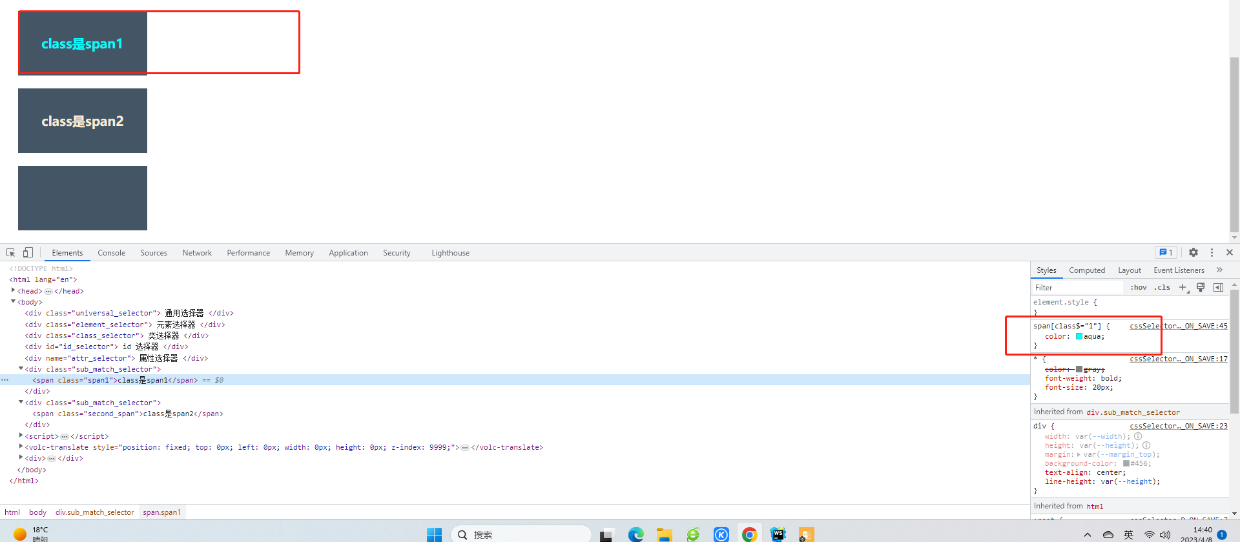
Task: Show --width variable info icon
Action: (1138, 436)
